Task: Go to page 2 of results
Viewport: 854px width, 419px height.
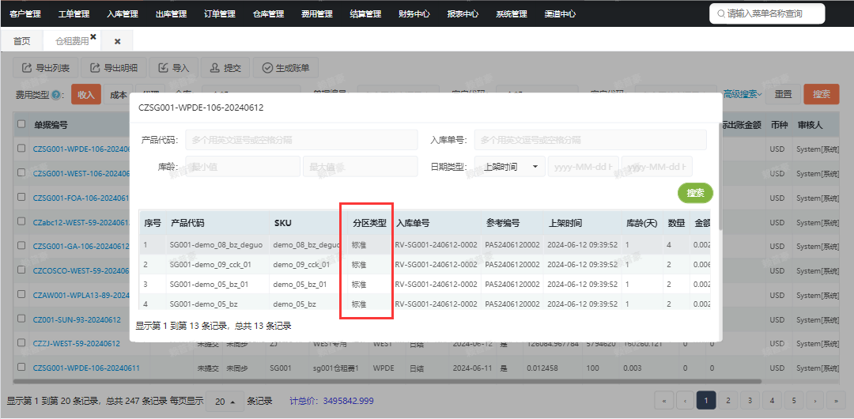Action: 727,401
